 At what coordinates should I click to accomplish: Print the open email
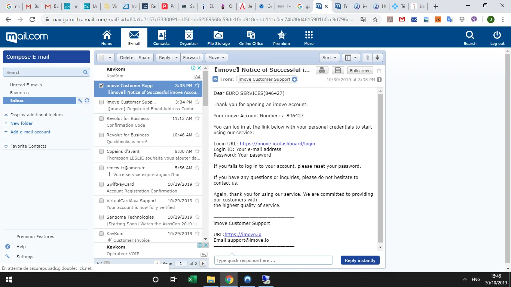pos(322,70)
